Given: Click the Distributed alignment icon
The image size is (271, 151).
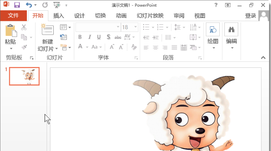Looking at the screenshot, I should pyautogui.click(x=184, y=47).
